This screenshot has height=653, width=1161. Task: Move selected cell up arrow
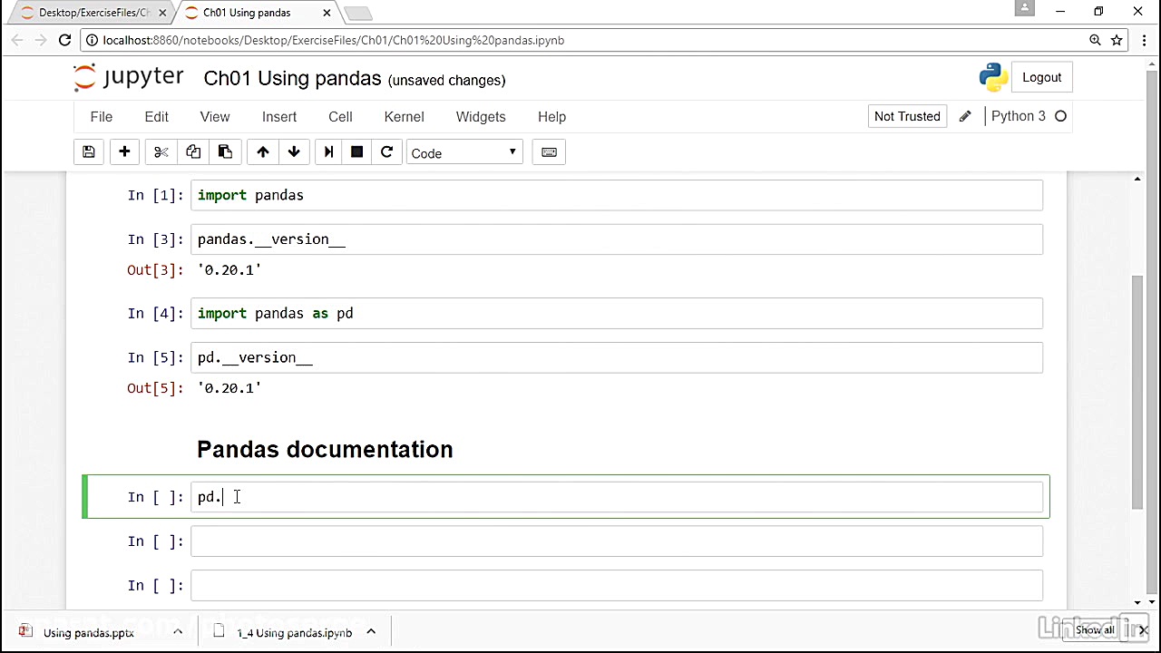pos(263,152)
